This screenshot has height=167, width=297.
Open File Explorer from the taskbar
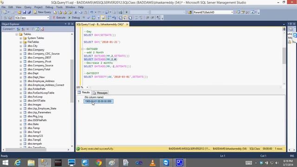point(31,163)
